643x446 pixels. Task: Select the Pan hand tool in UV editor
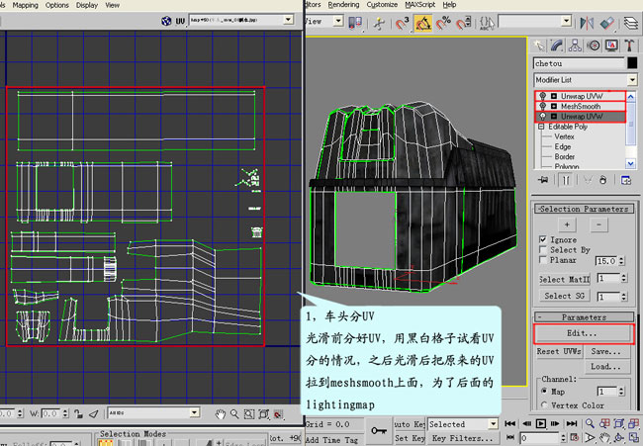point(221,414)
